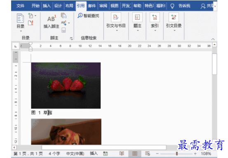
Task: Click the first-line indent marker on ruler
Action: [x=31, y=44]
